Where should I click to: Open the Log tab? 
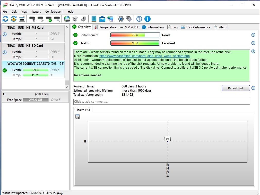(x=172, y=27)
